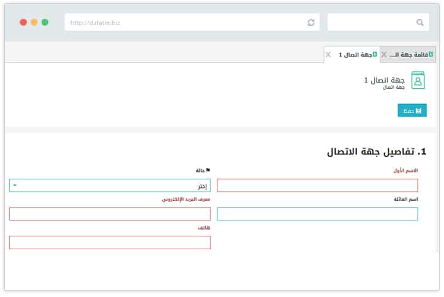This screenshot has width=444, height=297.
Task: Click the contact book icon beside جهة اتصال 1
Action: [x=418, y=80]
